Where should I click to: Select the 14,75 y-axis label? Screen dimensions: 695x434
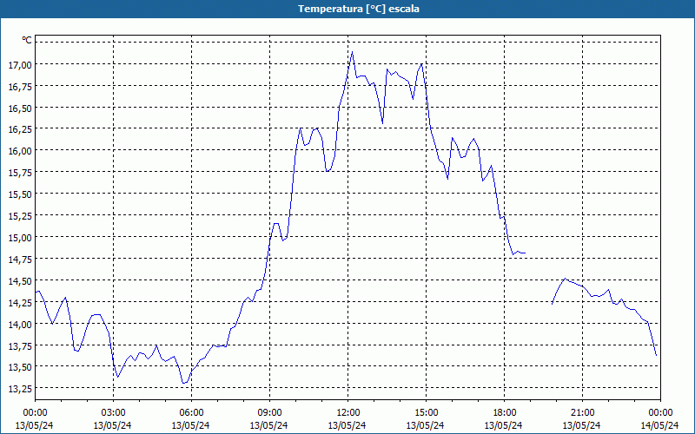[x=20, y=260]
